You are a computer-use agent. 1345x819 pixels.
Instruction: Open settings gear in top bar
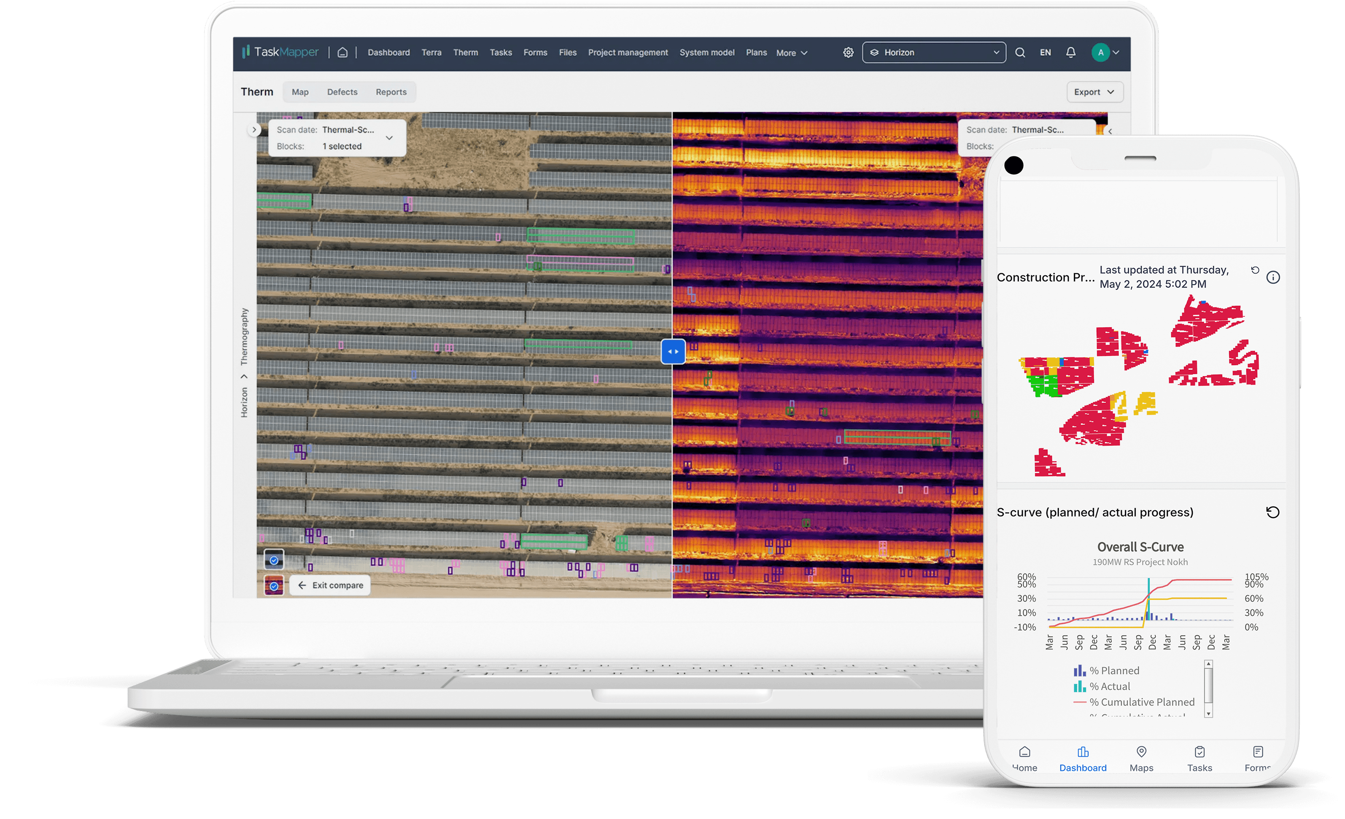pyautogui.click(x=848, y=52)
